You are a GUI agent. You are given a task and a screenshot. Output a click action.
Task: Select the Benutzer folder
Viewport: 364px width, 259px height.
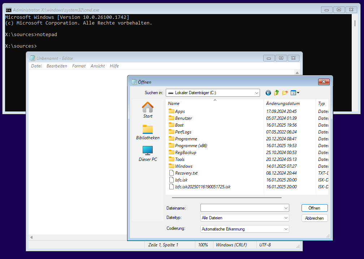(x=181, y=118)
